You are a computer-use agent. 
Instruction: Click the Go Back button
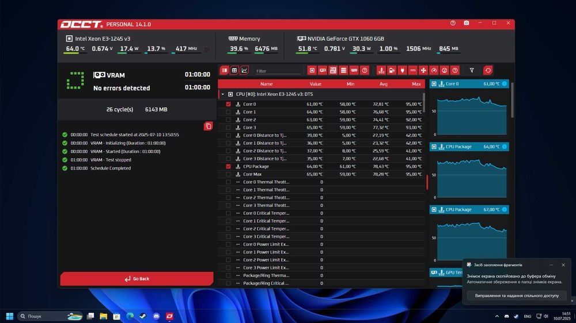coord(137,279)
